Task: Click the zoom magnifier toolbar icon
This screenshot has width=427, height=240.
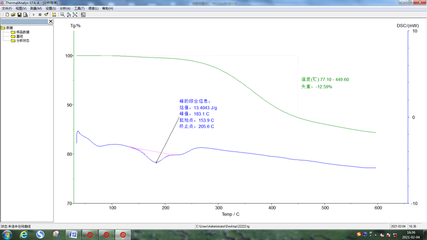Action: click(x=62, y=15)
